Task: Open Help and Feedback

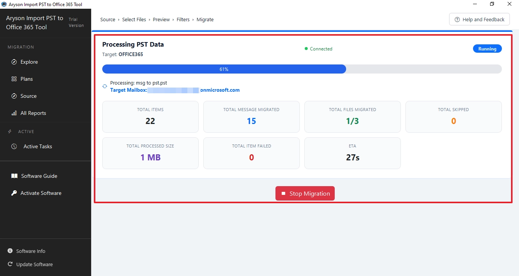Action: tap(479, 19)
